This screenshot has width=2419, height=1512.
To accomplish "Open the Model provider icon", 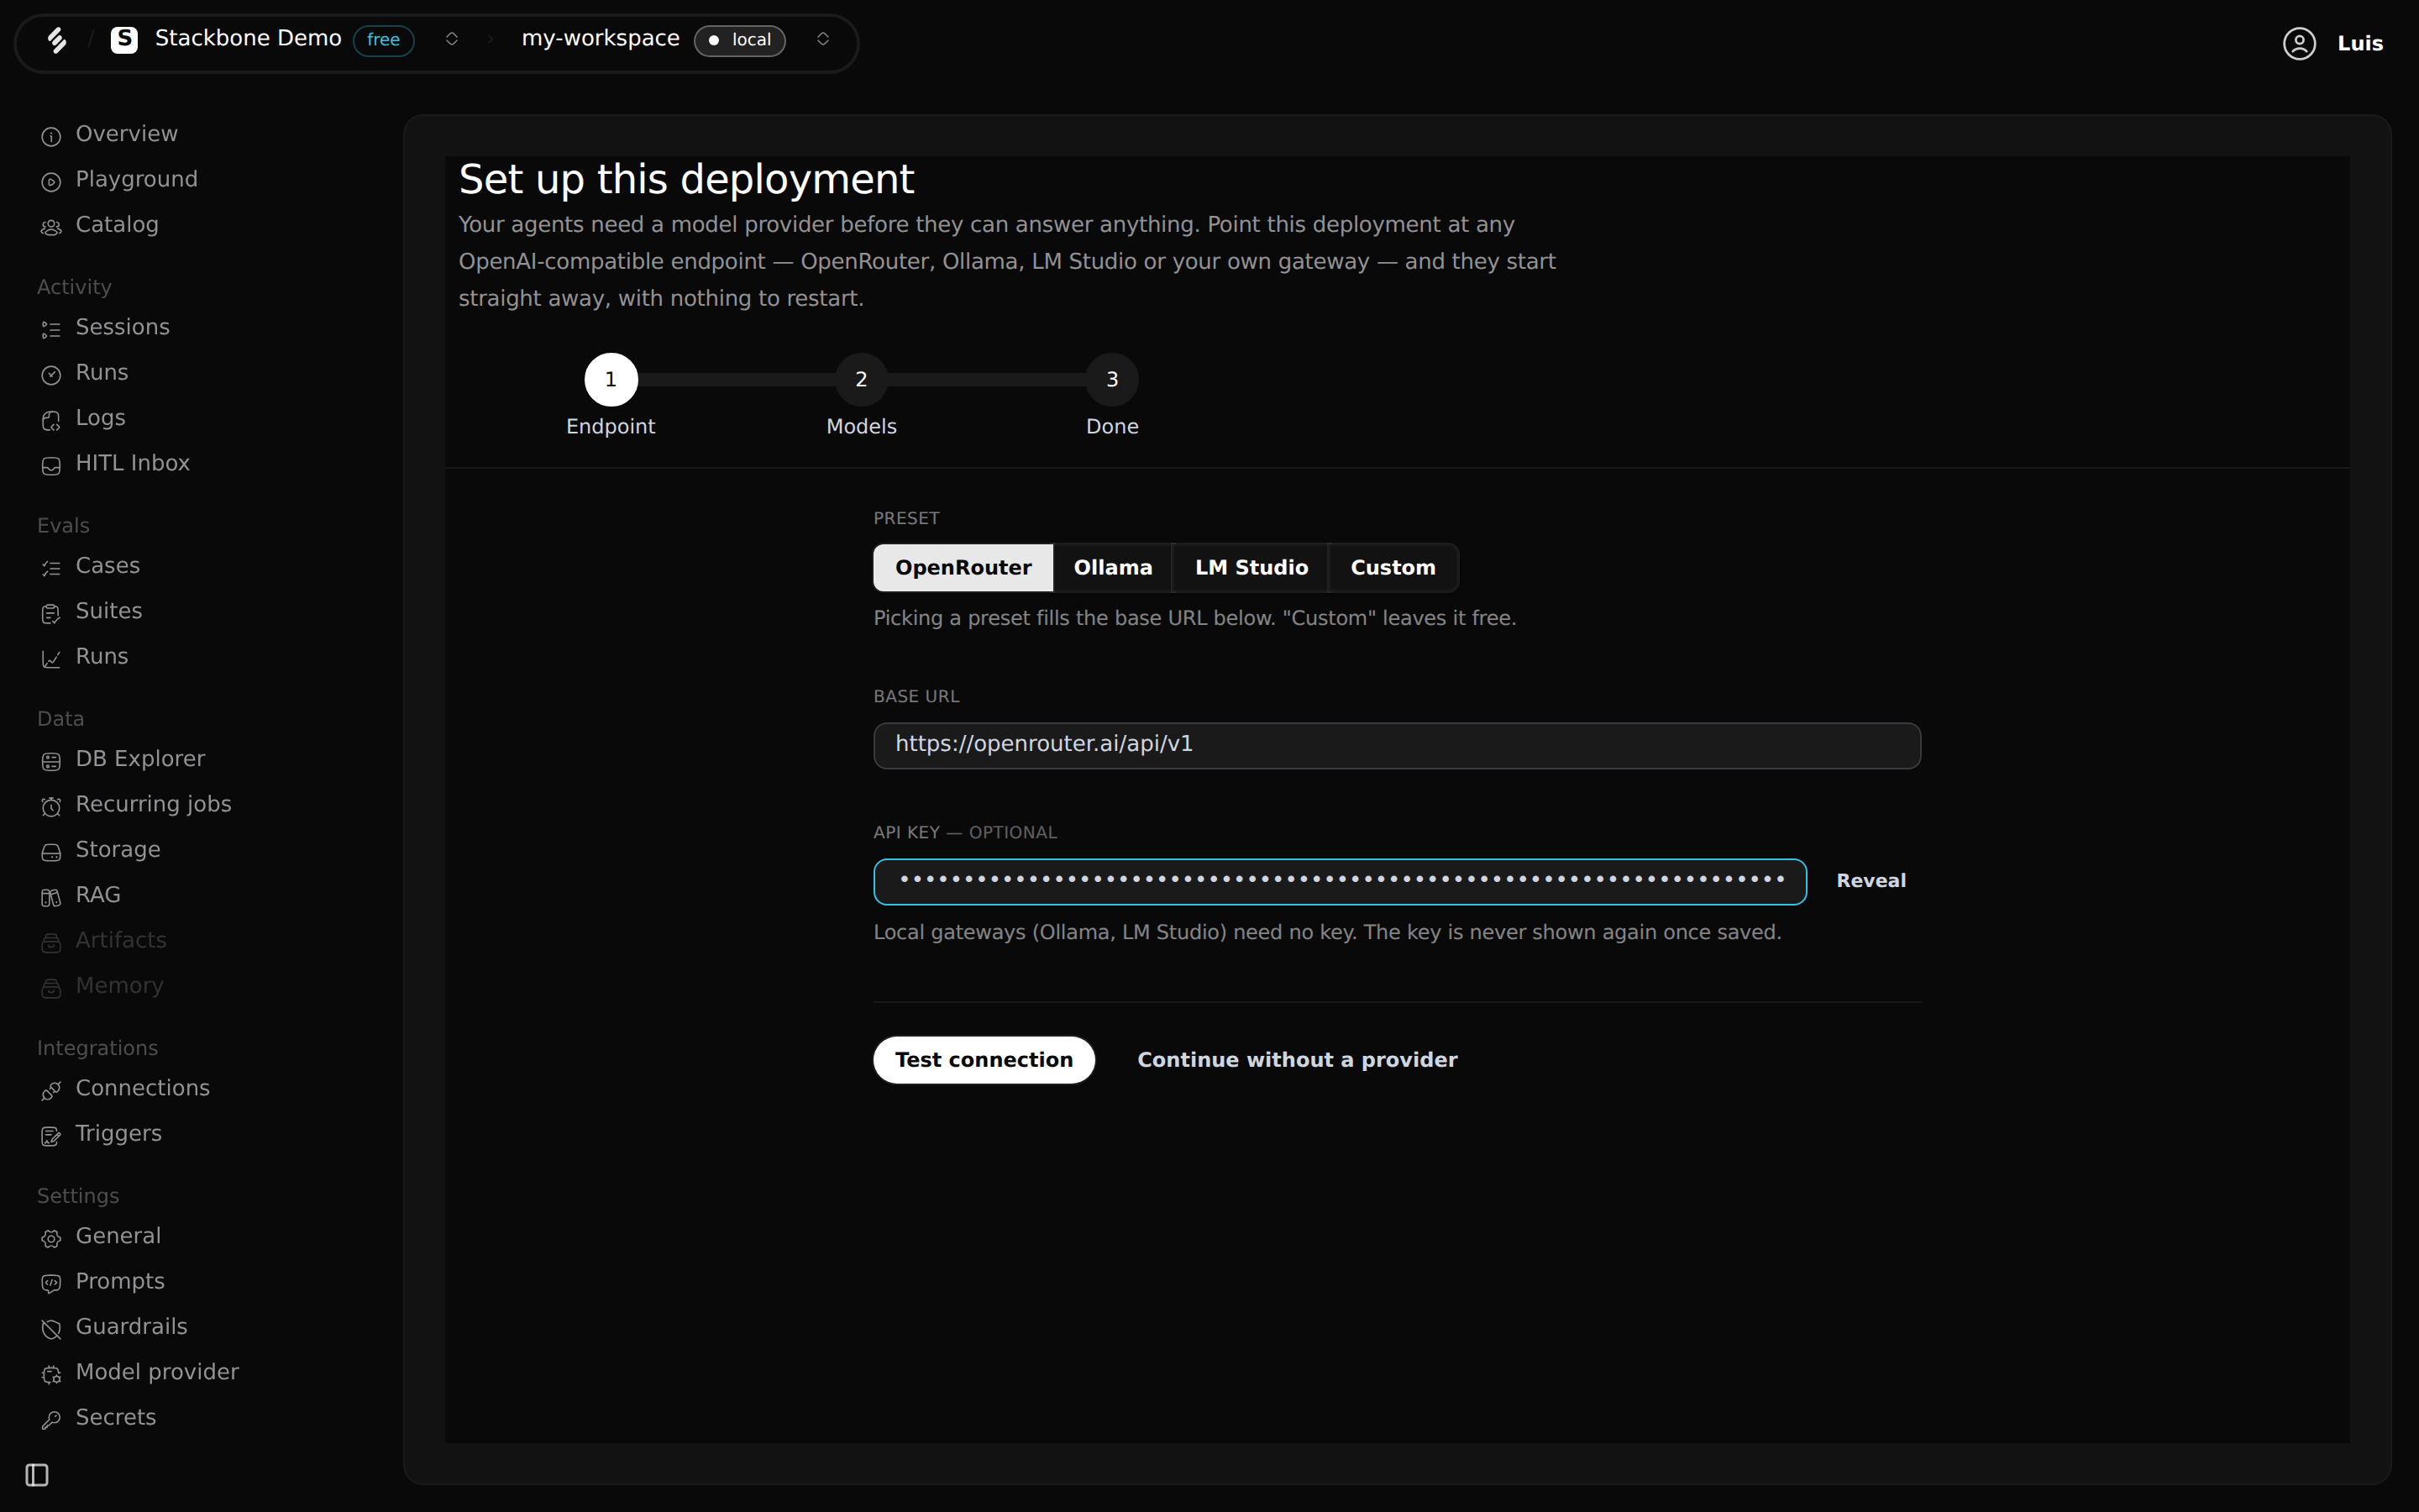I will pos(51,1375).
